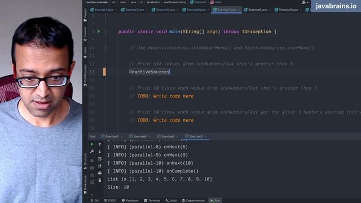Open Dependencies tool window
361x203 pixels.
pyautogui.click(x=193, y=201)
